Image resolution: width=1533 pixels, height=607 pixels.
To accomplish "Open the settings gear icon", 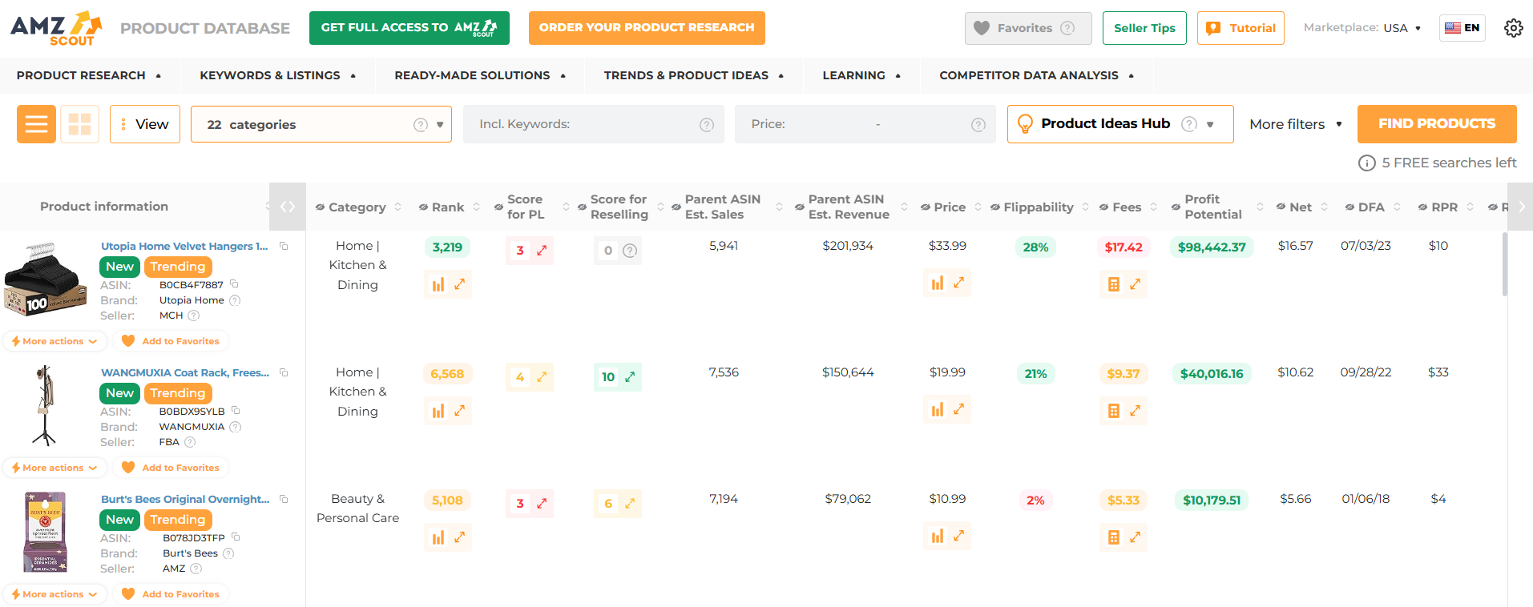I will (x=1513, y=28).
